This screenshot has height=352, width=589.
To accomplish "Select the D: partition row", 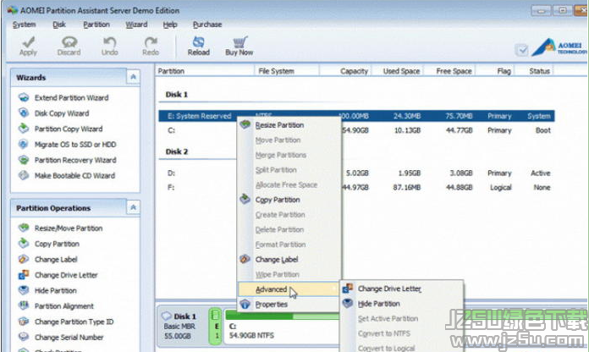I will 356,173.
